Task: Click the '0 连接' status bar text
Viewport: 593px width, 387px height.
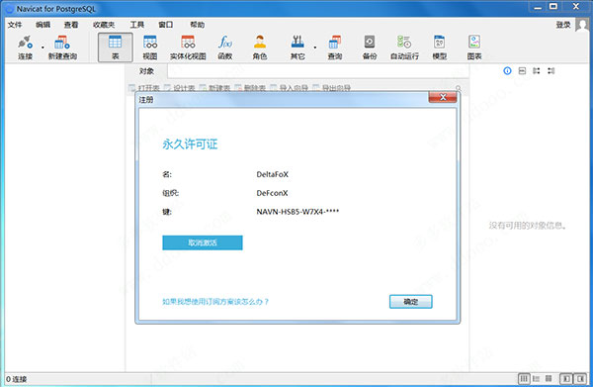Action: point(16,379)
